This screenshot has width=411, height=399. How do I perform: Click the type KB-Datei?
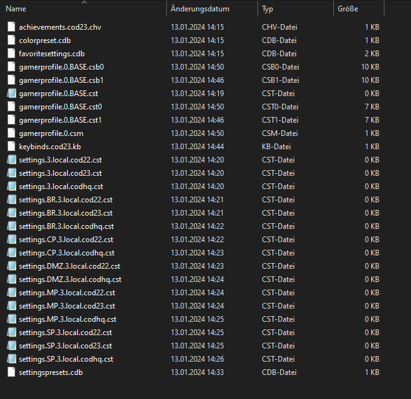click(x=276, y=147)
